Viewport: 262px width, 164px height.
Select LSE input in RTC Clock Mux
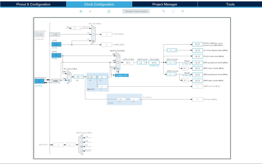tap(93, 34)
